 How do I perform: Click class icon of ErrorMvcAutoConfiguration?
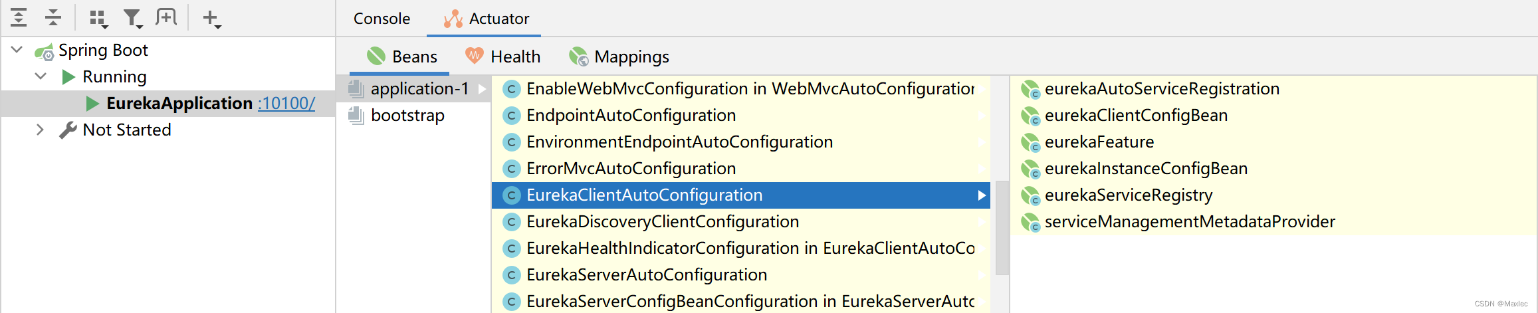(x=511, y=169)
